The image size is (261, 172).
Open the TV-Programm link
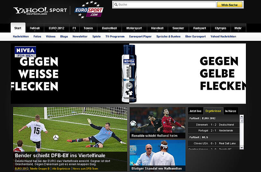click(x=115, y=36)
